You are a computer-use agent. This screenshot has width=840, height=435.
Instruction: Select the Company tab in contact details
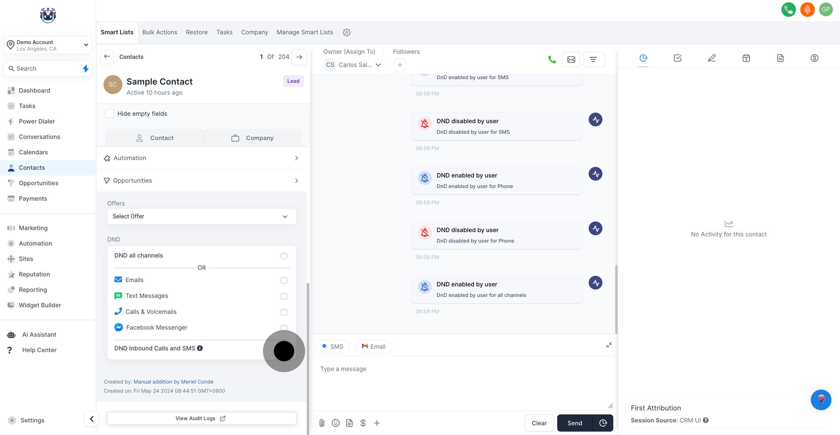tap(252, 138)
